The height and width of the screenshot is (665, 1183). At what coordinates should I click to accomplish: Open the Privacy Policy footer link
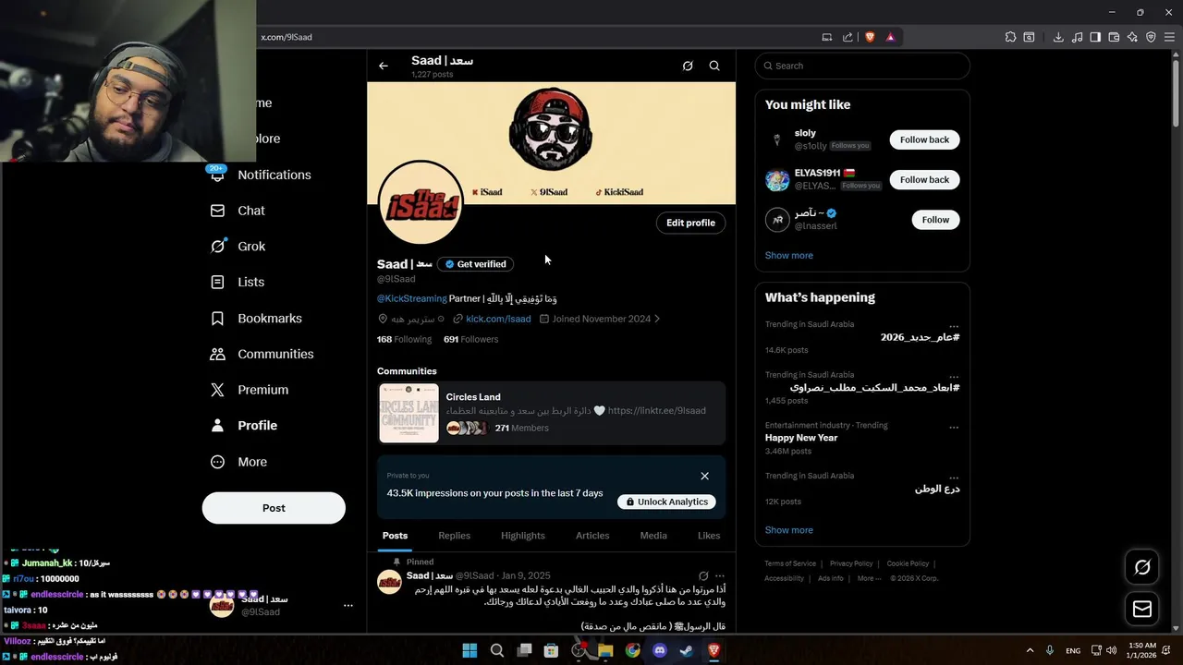pos(851,563)
